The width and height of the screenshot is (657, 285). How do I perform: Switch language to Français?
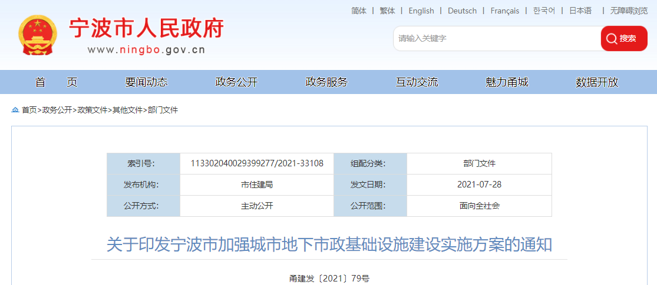(x=505, y=11)
